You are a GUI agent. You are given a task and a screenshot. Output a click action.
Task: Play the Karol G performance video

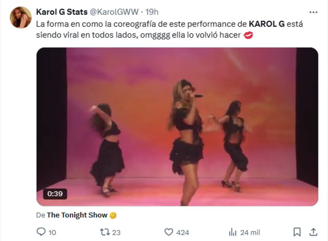(177, 127)
